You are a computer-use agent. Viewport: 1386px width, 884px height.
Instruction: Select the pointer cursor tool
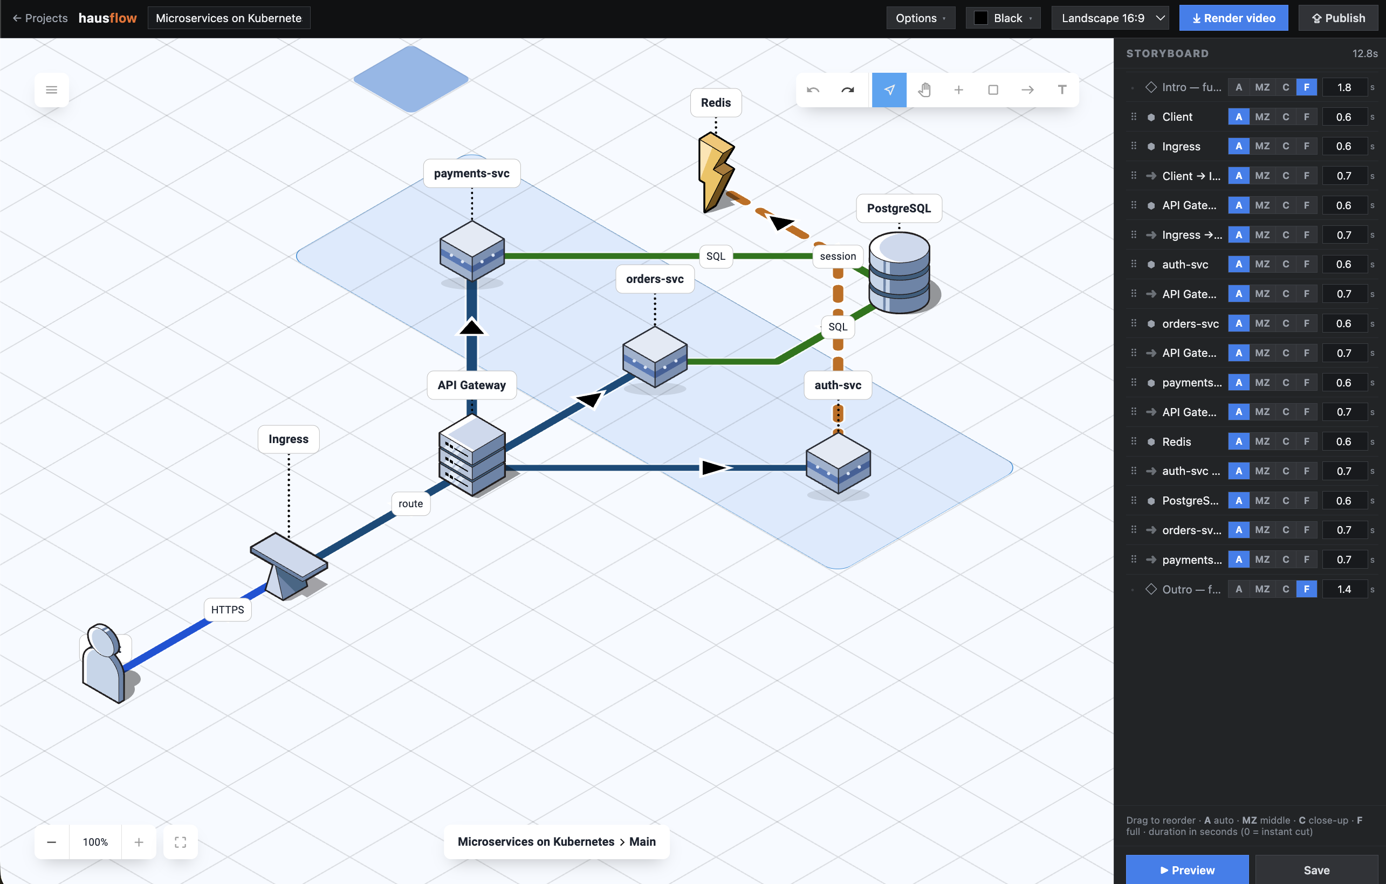(889, 89)
